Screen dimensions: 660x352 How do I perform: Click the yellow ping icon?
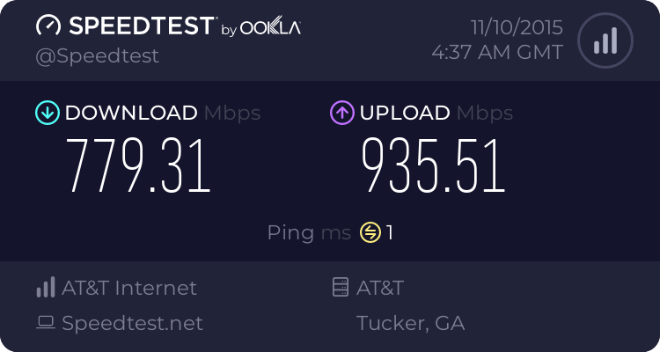pyautogui.click(x=370, y=233)
